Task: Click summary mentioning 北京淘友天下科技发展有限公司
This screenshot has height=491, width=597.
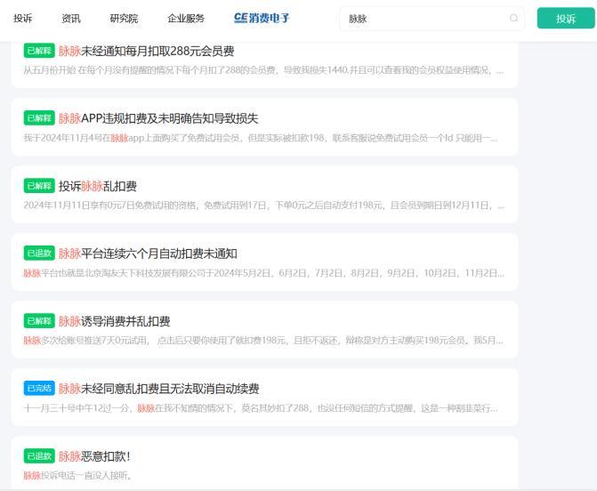Action: tap(264, 273)
